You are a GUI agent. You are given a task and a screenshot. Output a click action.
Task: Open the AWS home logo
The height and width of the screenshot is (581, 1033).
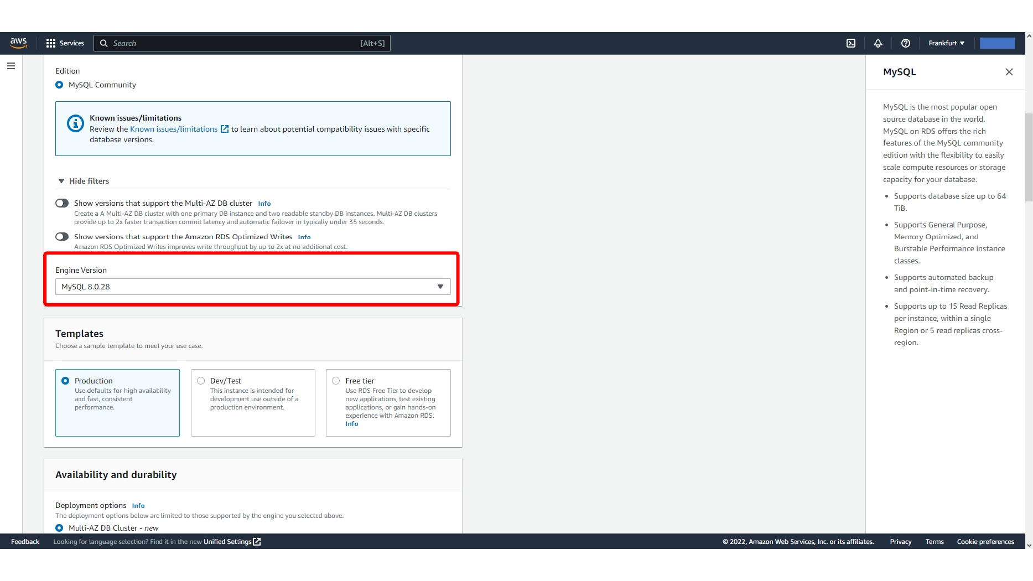(18, 43)
